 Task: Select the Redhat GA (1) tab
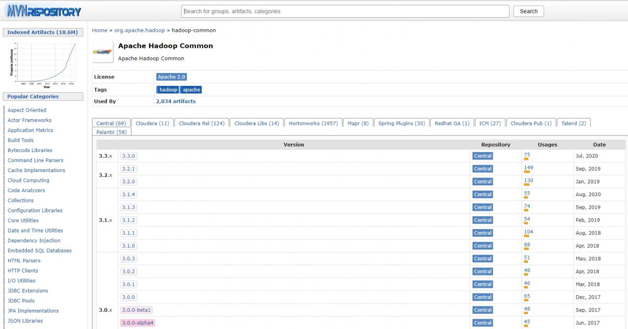point(452,123)
